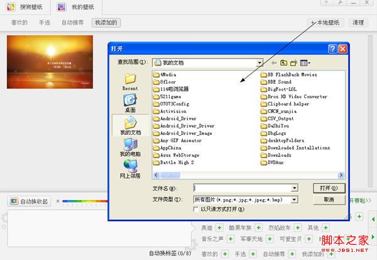This screenshot has height=260, width=377.
Task: Select the Clipboard helper folder
Action: tap(285, 104)
